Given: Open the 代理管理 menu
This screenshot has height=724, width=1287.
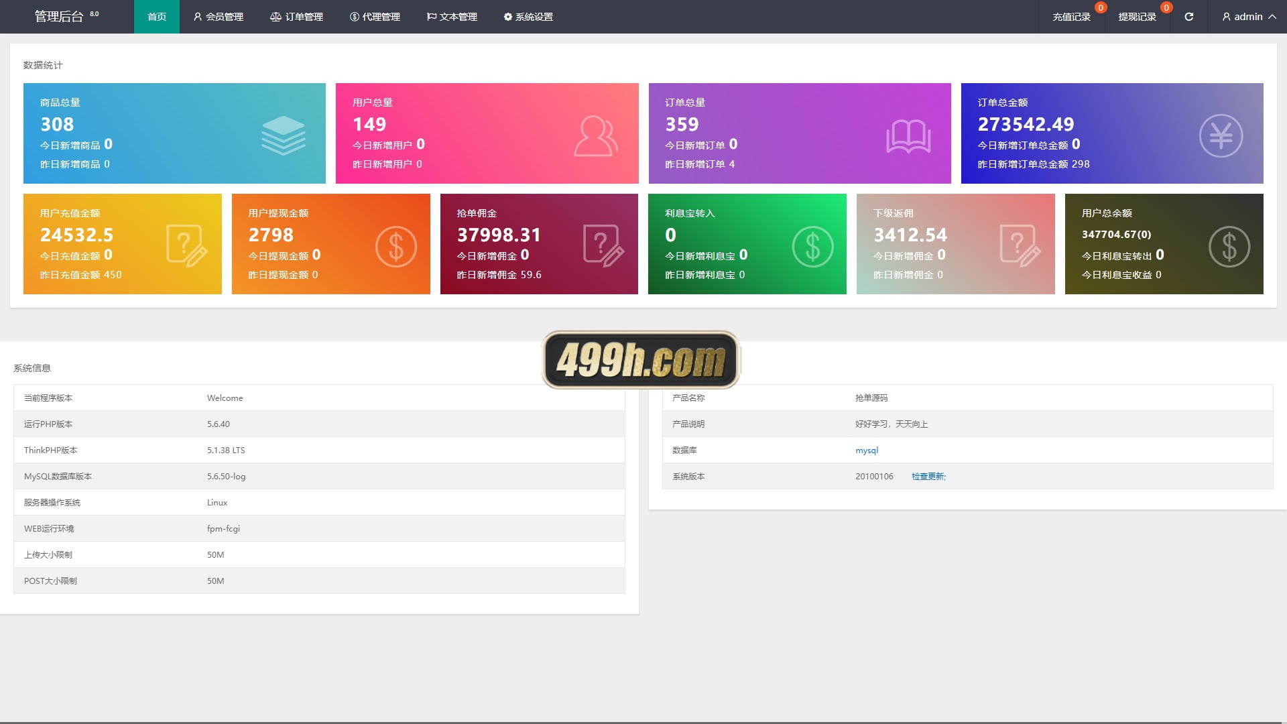Looking at the screenshot, I should [x=375, y=17].
